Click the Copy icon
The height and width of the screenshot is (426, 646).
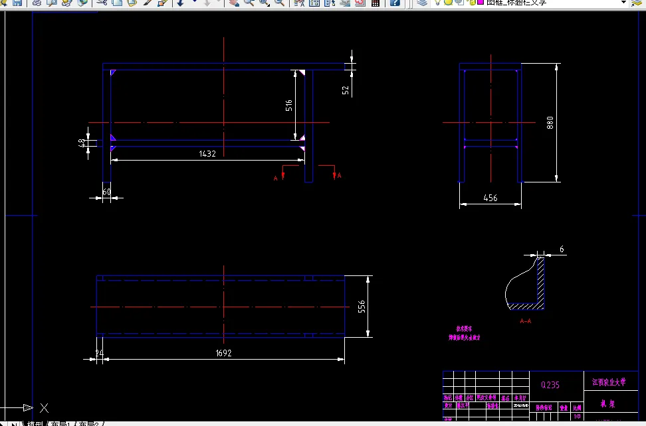(x=117, y=3)
